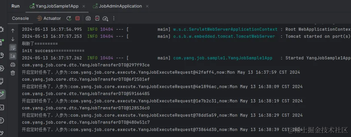The image size is (351, 137).
Task: Toggle scroll to end of console
Action: click(x=13, y=56)
